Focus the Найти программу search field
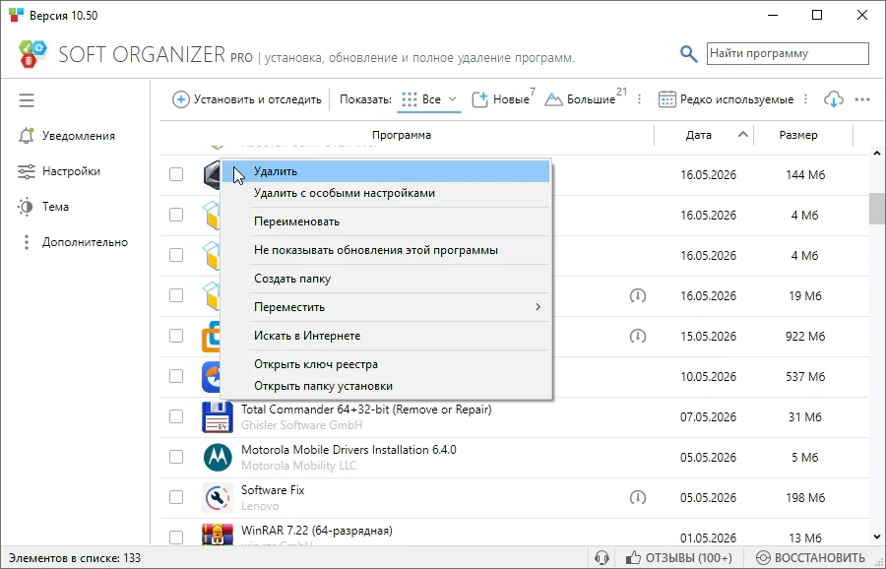This screenshot has width=886, height=569. (x=788, y=54)
